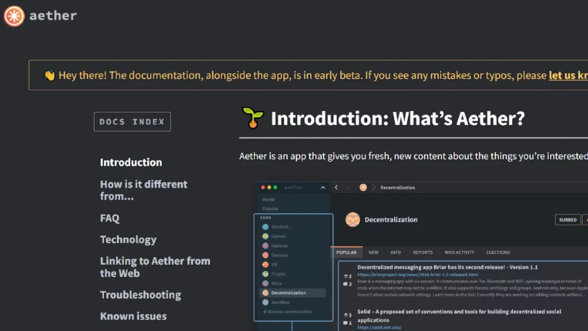Click the back arrow in app screenshot
The width and height of the screenshot is (588, 331).
point(336,187)
